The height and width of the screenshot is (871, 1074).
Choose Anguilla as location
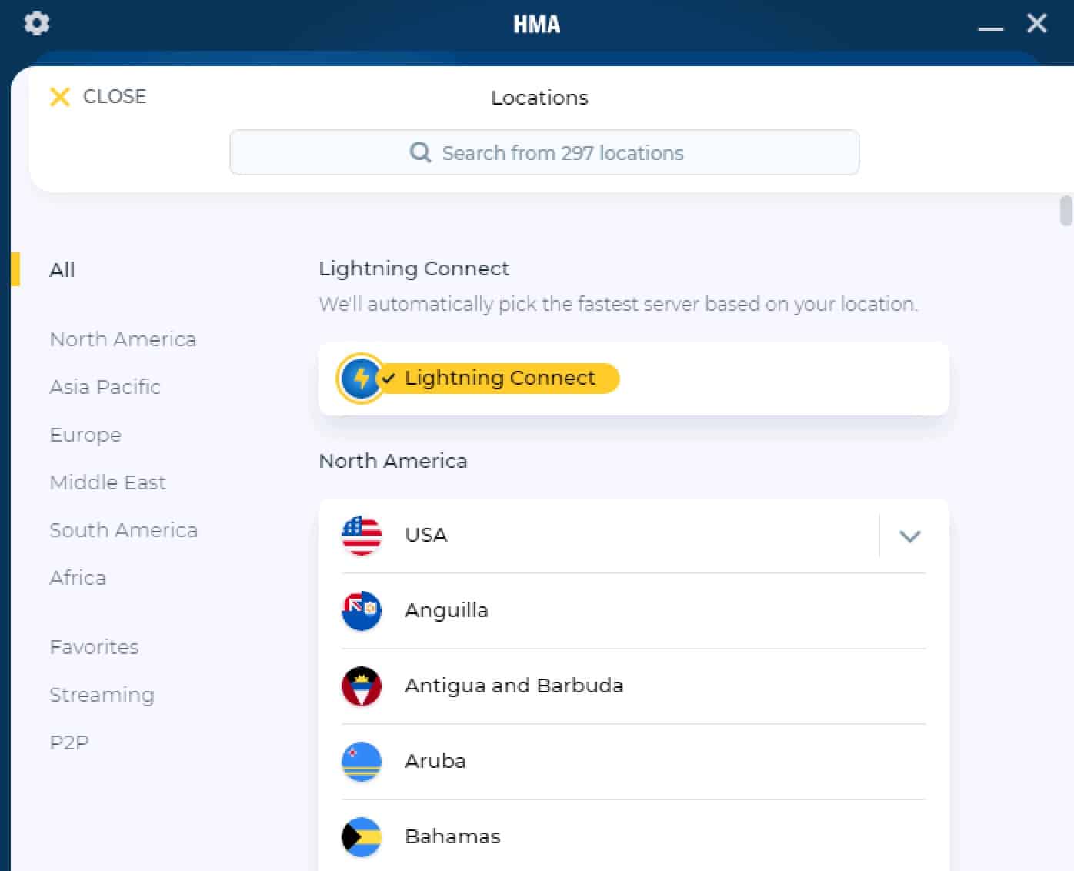tap(633, 610)
